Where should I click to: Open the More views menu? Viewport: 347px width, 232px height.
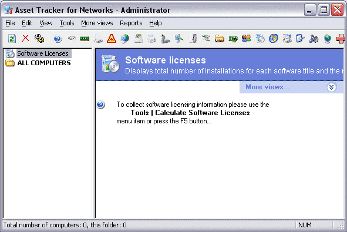coord(97,23)
